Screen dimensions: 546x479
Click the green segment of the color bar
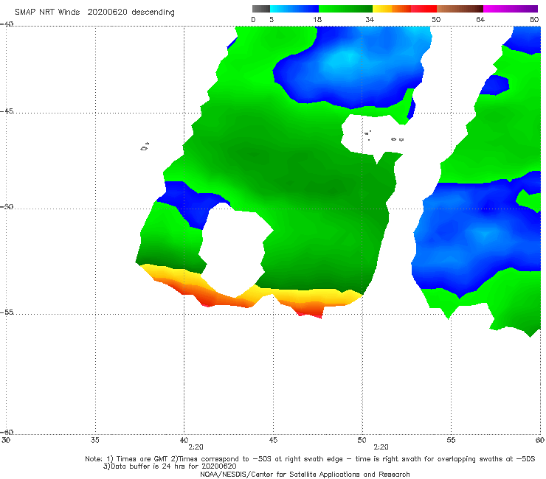click(x=345, y=9)
